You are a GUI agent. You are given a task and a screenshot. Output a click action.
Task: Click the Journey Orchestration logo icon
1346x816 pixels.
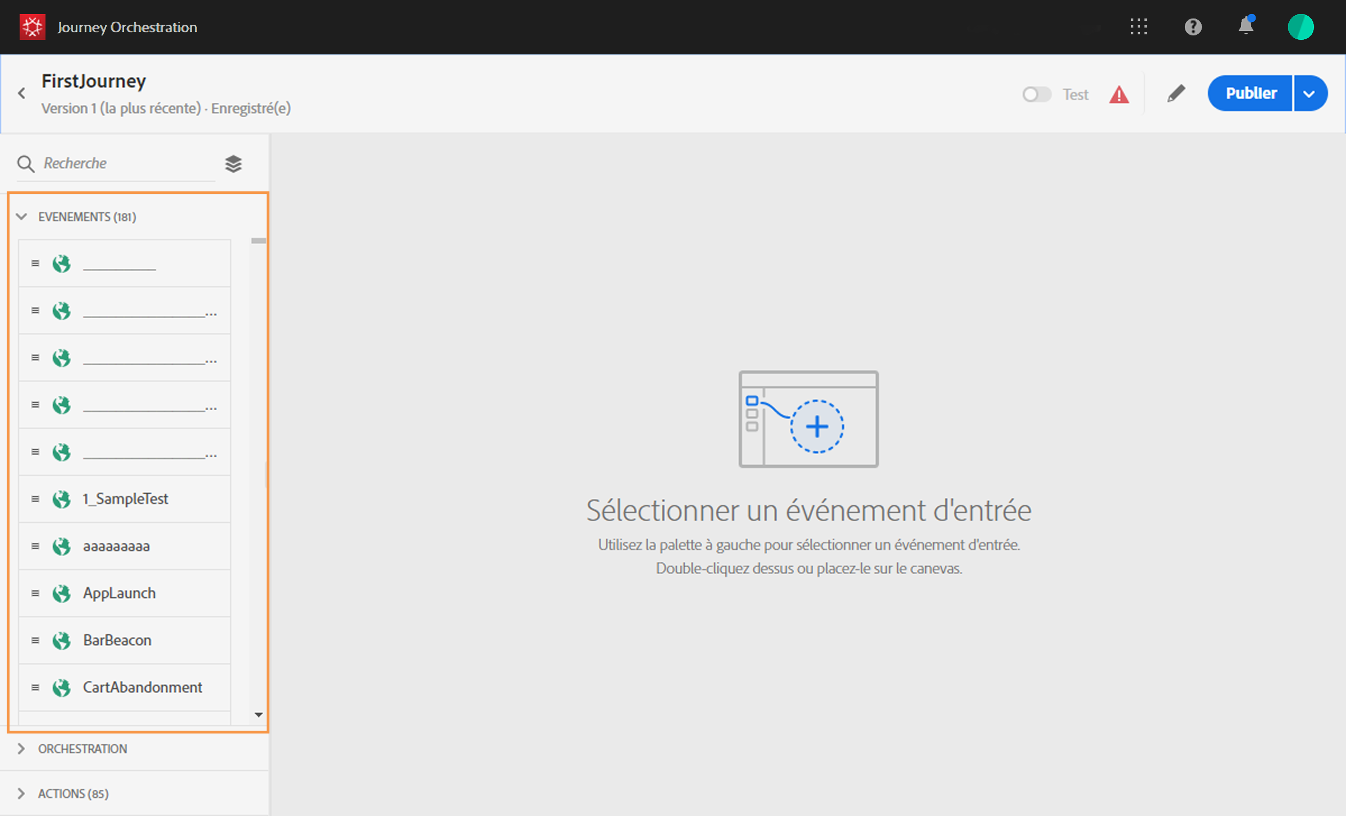click(x=32, y=27)
